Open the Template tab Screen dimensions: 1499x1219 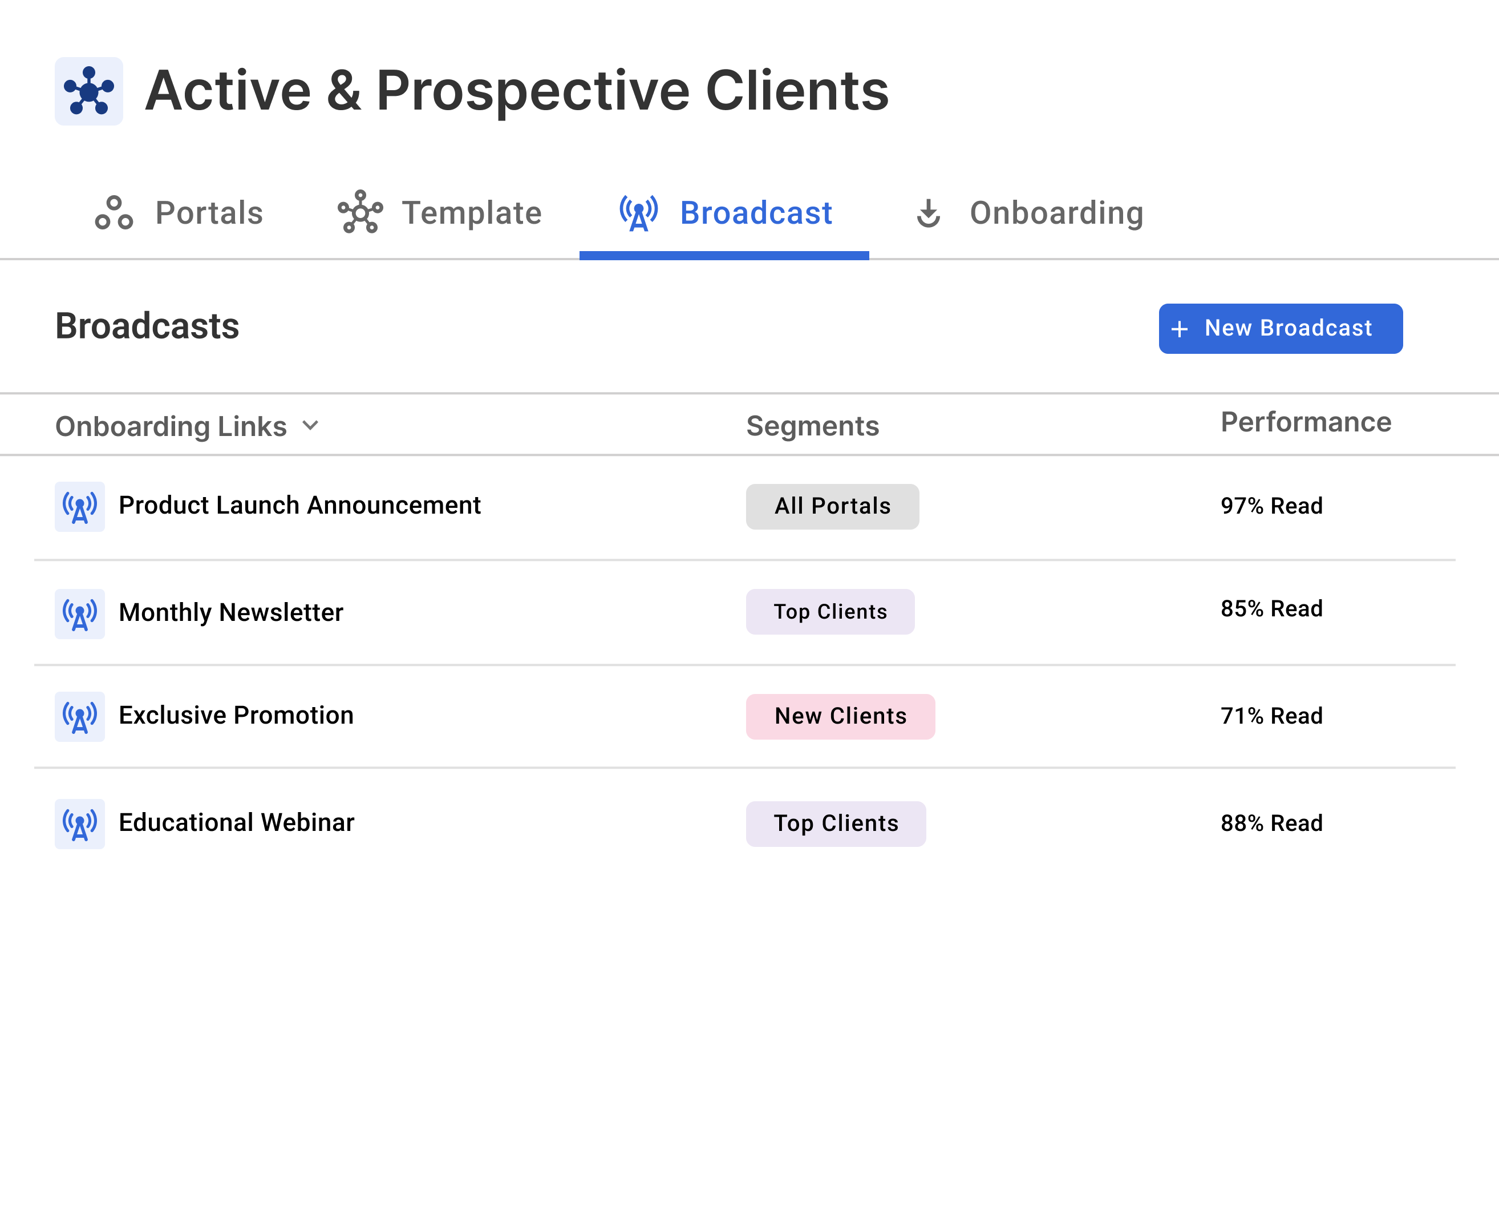(471, 213)
